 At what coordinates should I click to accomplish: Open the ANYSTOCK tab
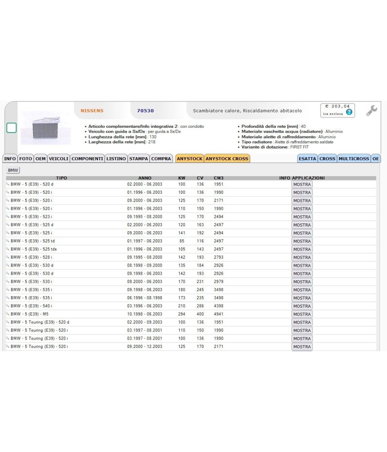190,158
